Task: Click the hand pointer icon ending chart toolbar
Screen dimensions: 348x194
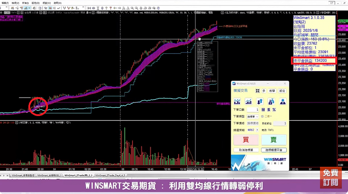Action: (x=158, y=8)
